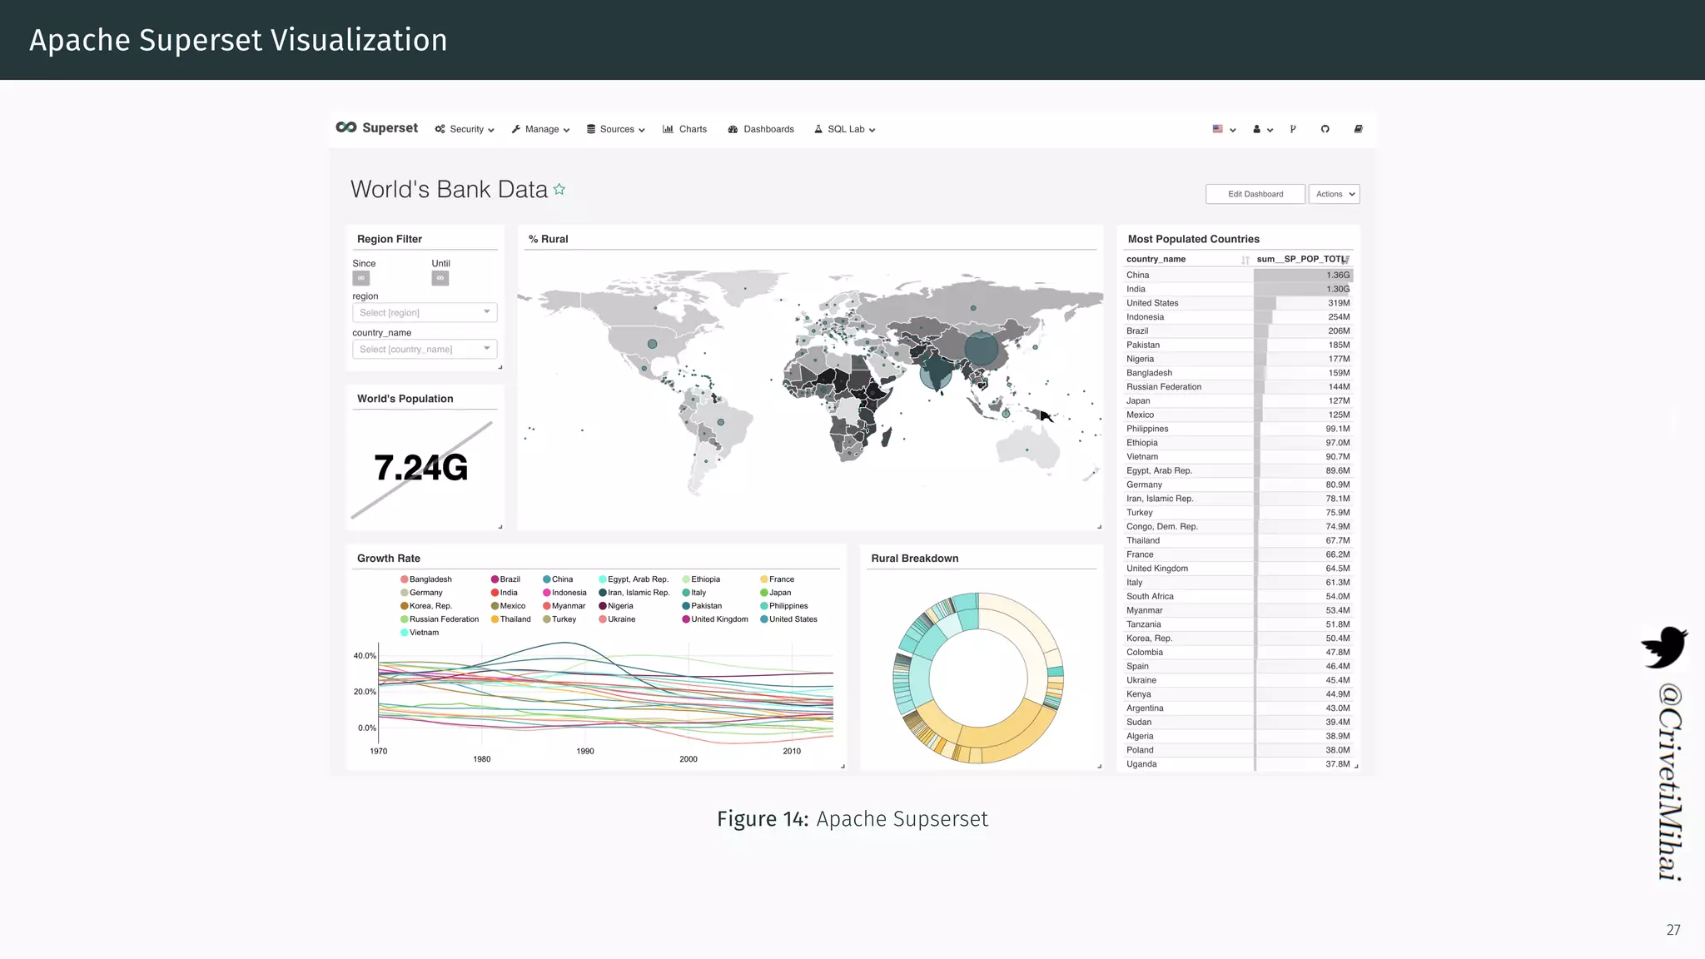This screenshot has height=959, width=1705.
Task: Click Nigeria legend color dot
Action: [603, 606]
